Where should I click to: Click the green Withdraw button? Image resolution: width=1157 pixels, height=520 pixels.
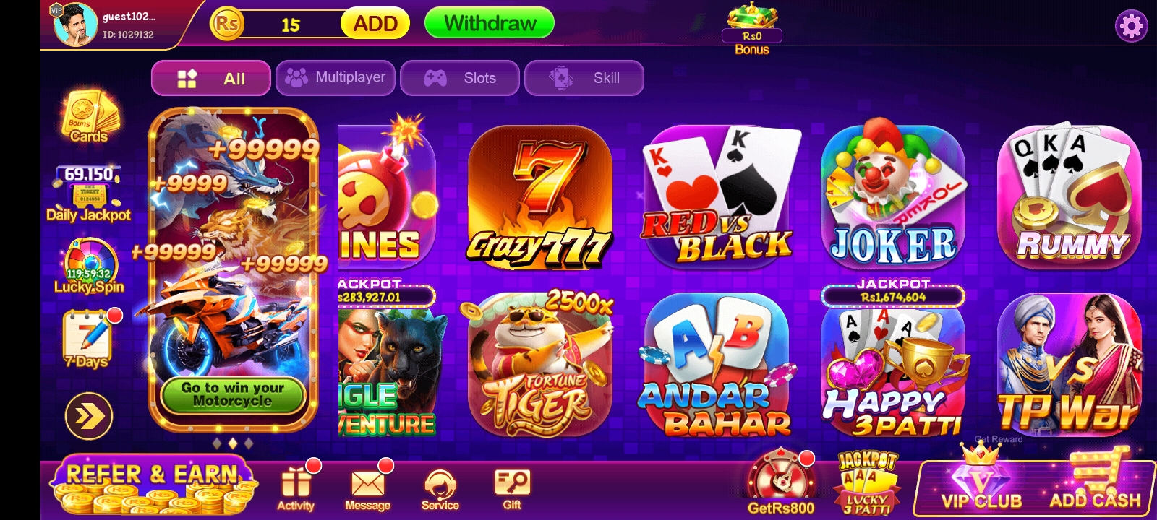pos(490,23)
